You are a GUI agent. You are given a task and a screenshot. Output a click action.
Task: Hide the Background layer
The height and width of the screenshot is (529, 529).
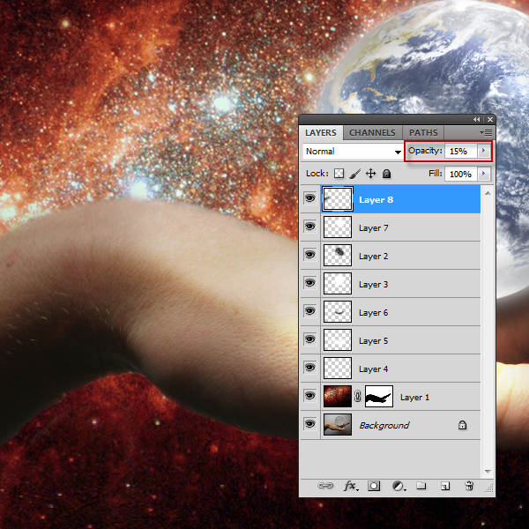click(309, 424)
